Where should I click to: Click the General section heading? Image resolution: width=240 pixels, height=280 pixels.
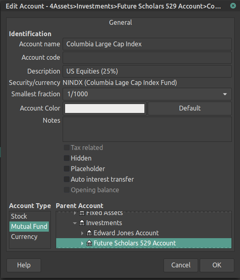coord(120,22)
